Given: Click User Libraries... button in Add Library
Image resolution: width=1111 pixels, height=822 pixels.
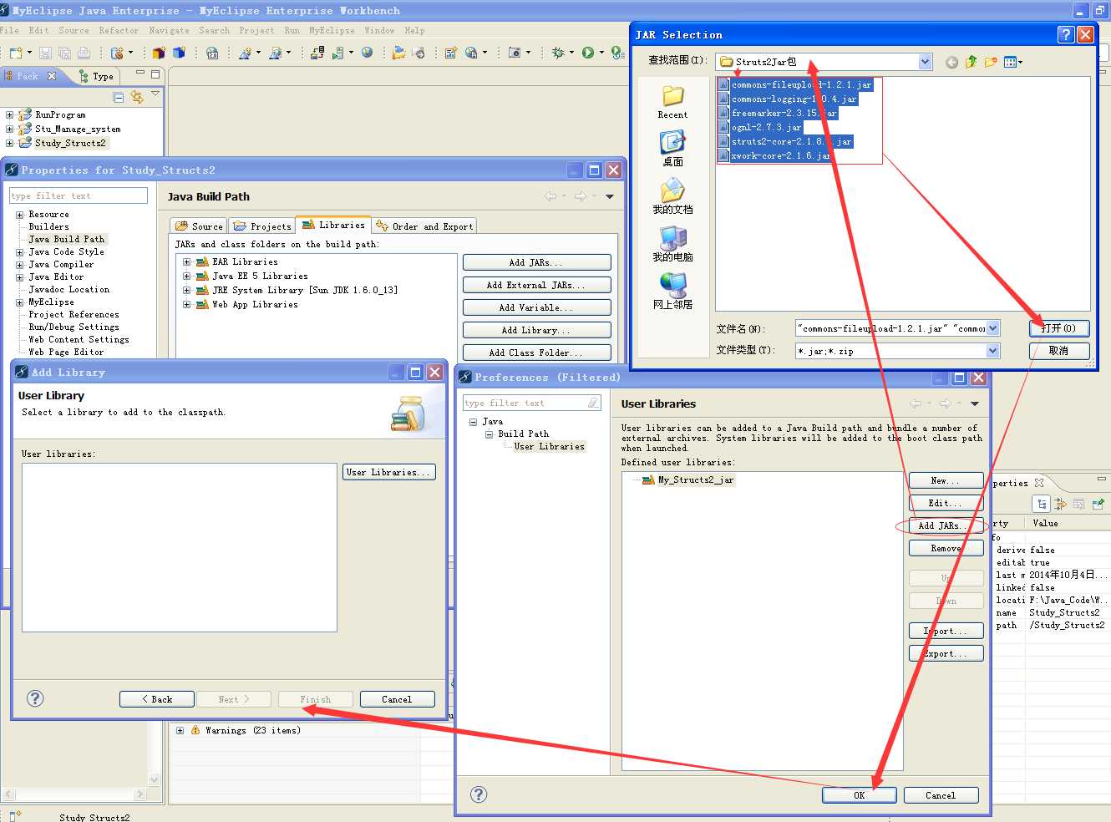Looking at the screenshot, I should point(389,472).
